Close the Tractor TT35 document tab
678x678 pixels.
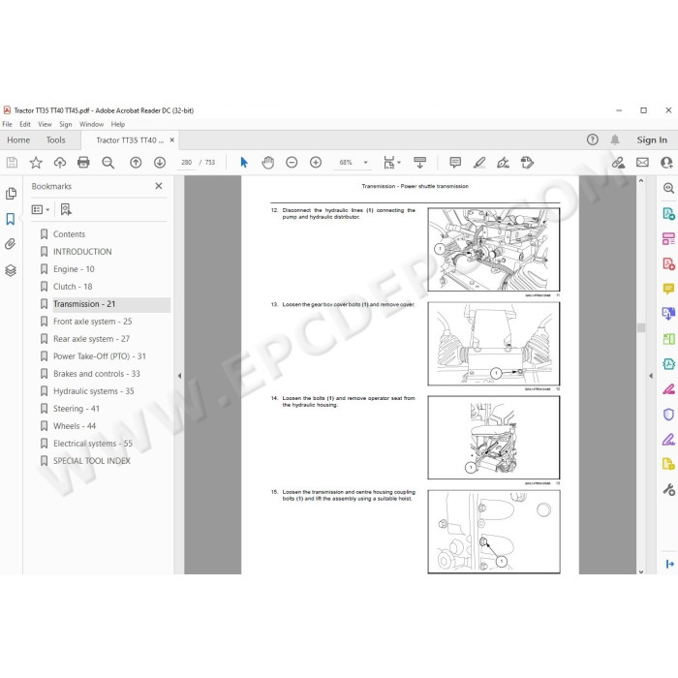172,140
